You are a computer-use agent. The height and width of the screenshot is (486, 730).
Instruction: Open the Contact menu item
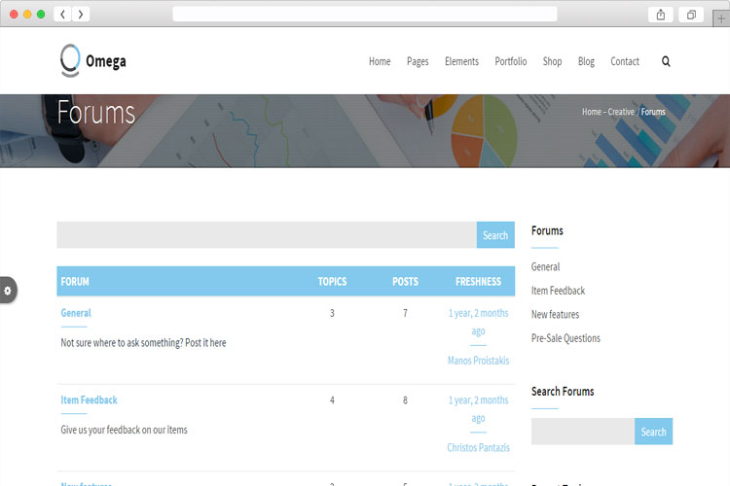click(625, 61)
